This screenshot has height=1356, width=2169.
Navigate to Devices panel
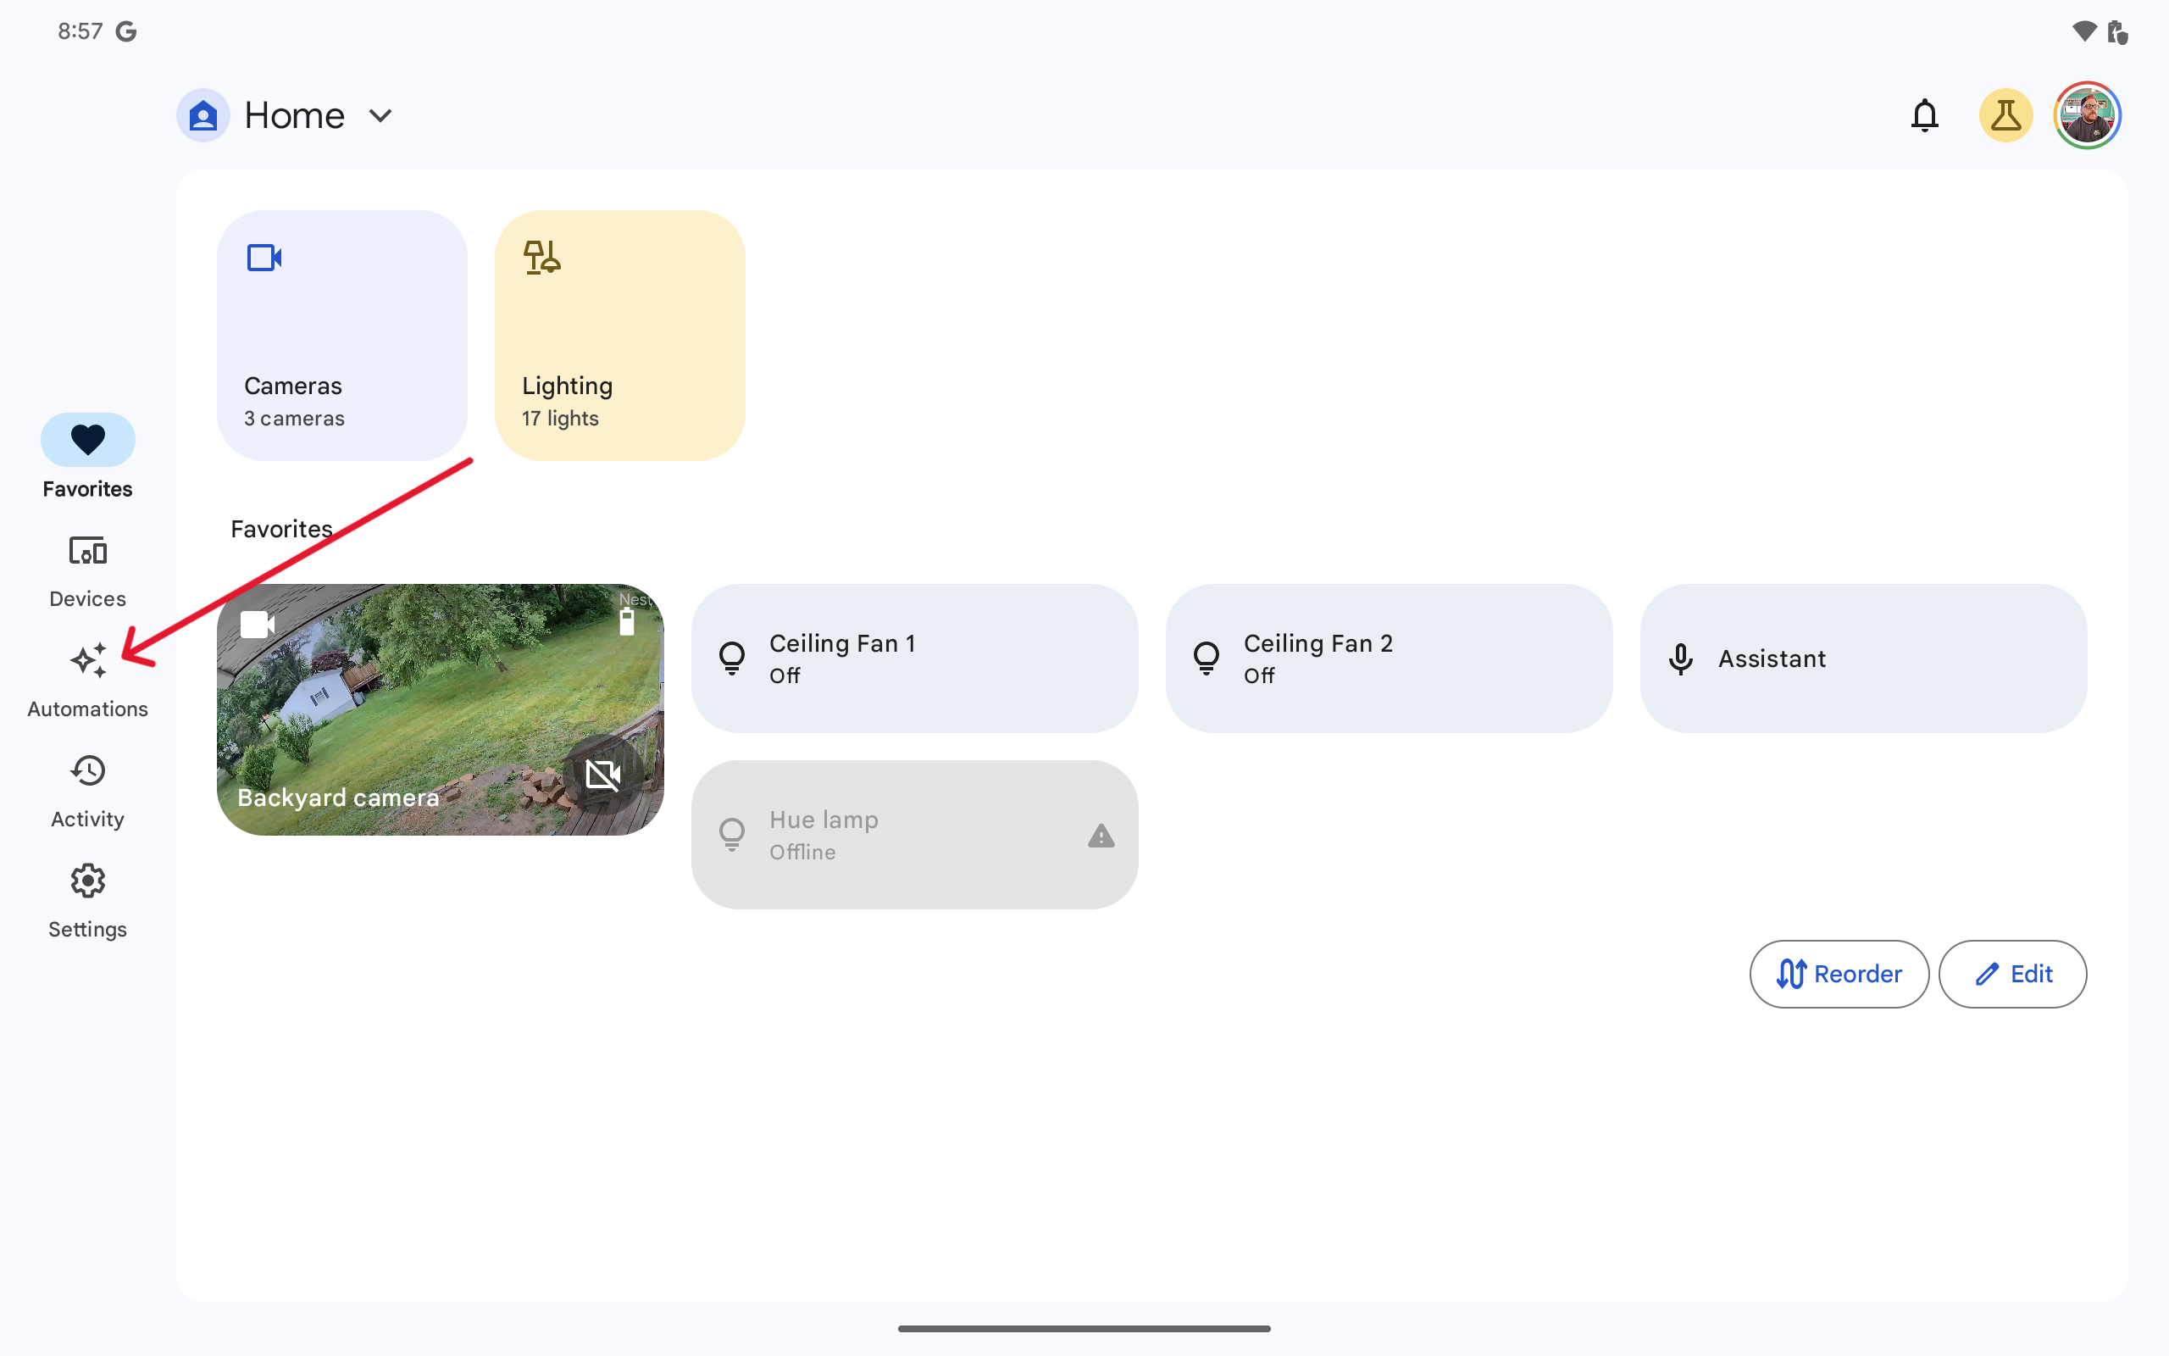(x=87, y=567)
